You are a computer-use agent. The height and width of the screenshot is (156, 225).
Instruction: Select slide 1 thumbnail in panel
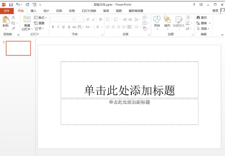(19, 48)
